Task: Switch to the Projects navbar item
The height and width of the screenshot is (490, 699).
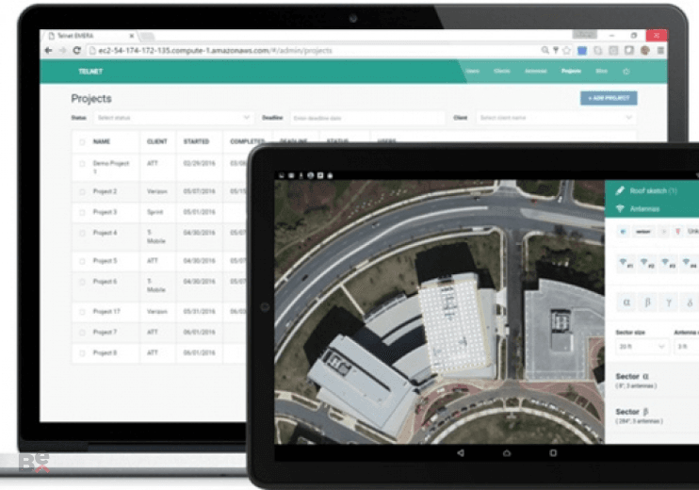Action: click(571, 72)
